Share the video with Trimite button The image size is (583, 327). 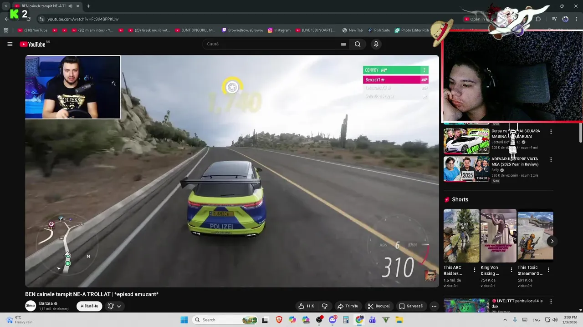click(348, 306)
